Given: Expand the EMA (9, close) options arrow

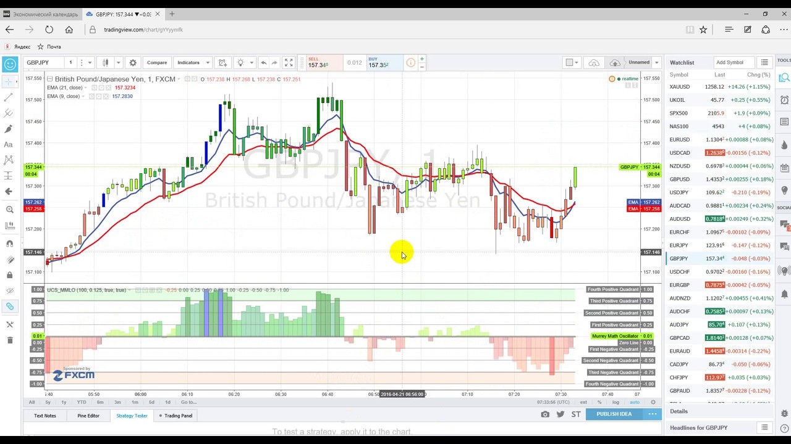Looking at the screenshot, I should tap(83, 96).
